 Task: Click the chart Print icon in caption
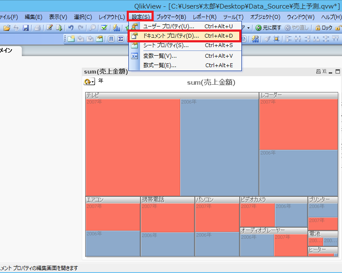(x=318, y=71)
